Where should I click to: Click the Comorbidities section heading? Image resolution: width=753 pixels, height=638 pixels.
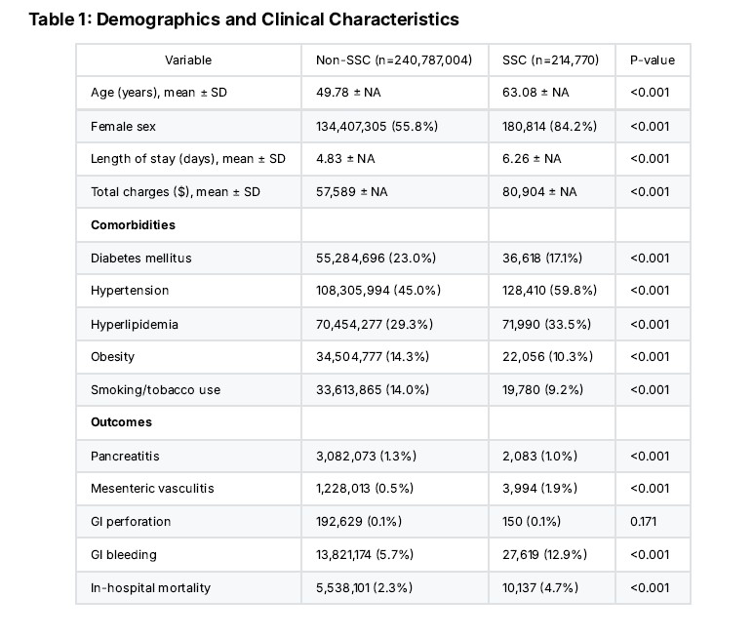pyautogui.click(x=133, y=224)
